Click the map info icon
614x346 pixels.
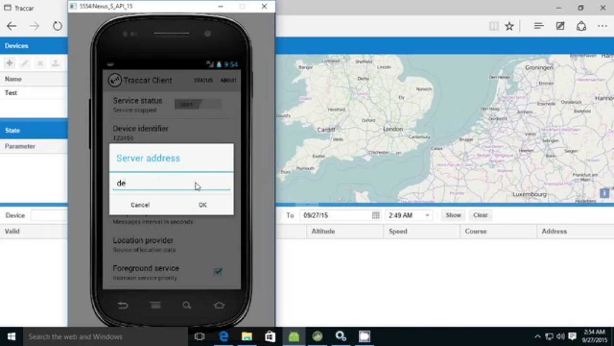(x=604, y=193)
